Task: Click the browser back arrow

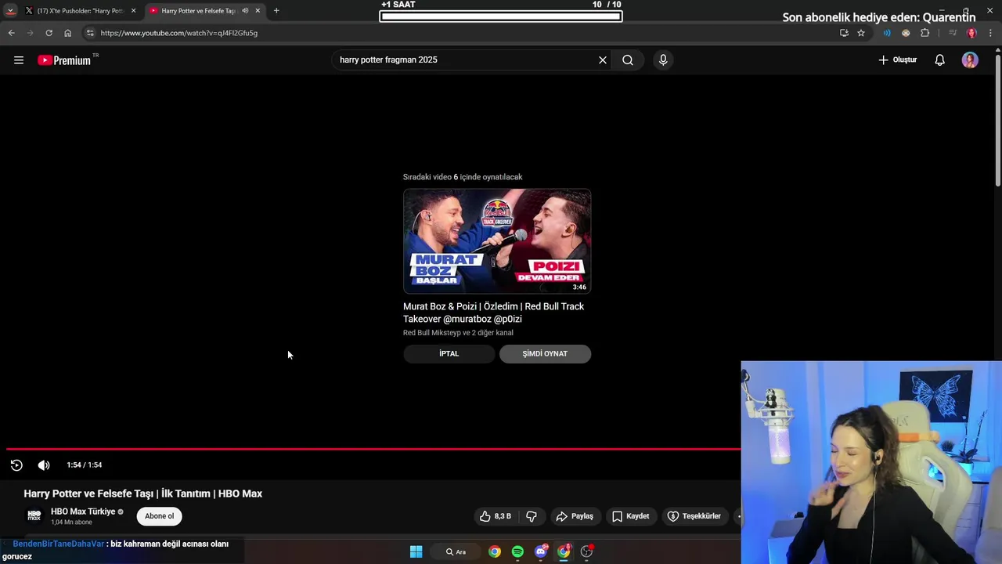Action: point(11,33)
